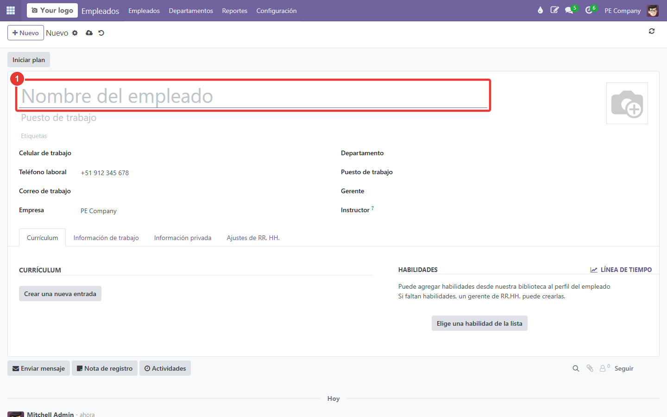Click the Etiquetas tags field

253,136
